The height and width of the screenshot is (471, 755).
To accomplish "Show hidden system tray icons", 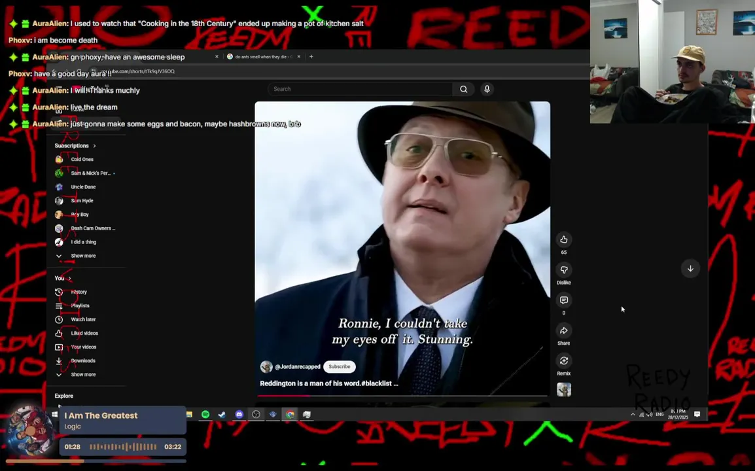I will tap(633, 414).
